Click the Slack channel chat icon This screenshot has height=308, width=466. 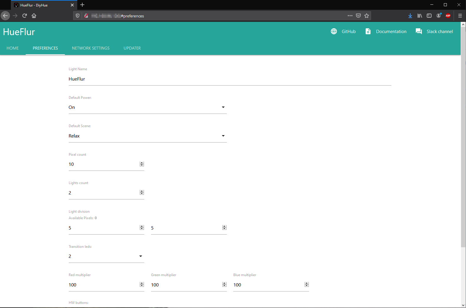click(x=419, y=31)
